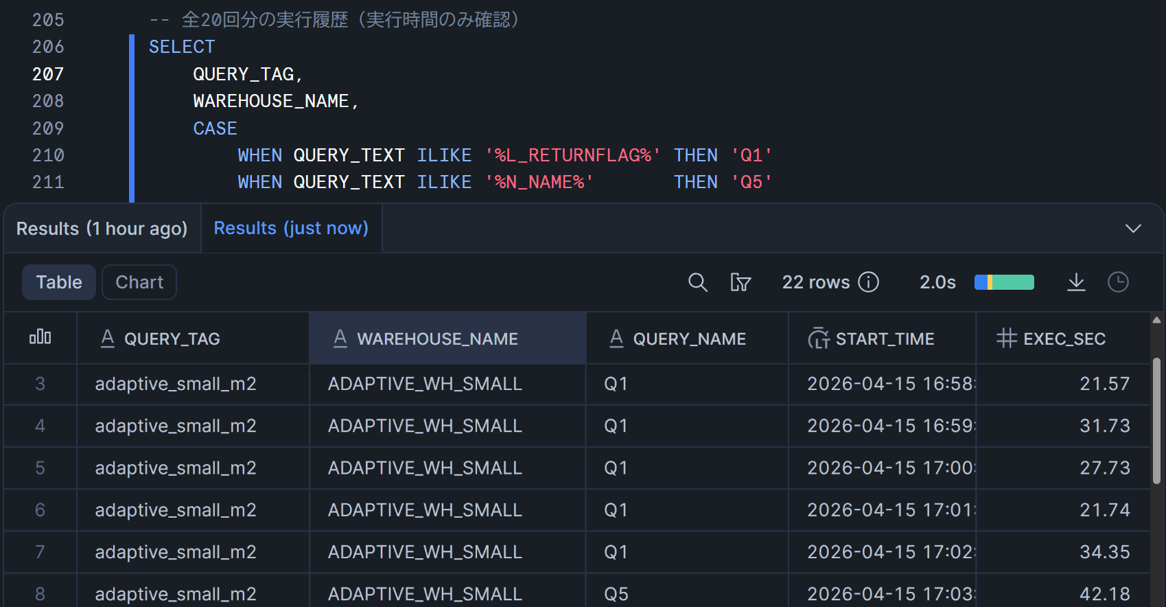Click the EXEC_SEC number type icon
Screen dimensions: 1166x607
point(1006,339)
